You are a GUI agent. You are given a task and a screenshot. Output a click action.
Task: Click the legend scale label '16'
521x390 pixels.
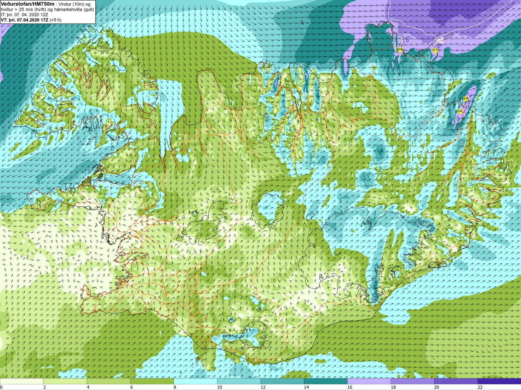(350, 387)
